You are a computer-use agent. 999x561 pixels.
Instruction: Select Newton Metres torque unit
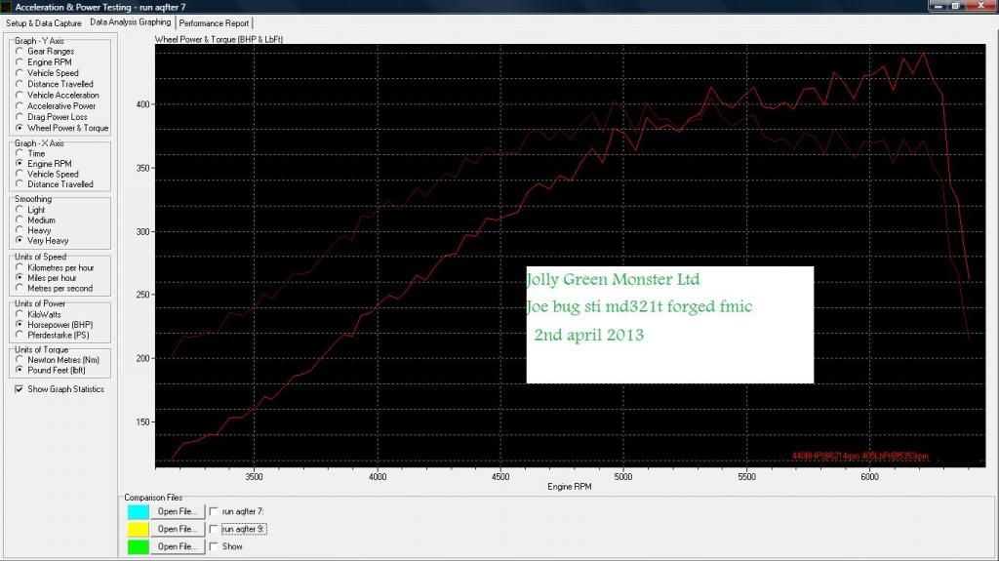click(20, 360)
